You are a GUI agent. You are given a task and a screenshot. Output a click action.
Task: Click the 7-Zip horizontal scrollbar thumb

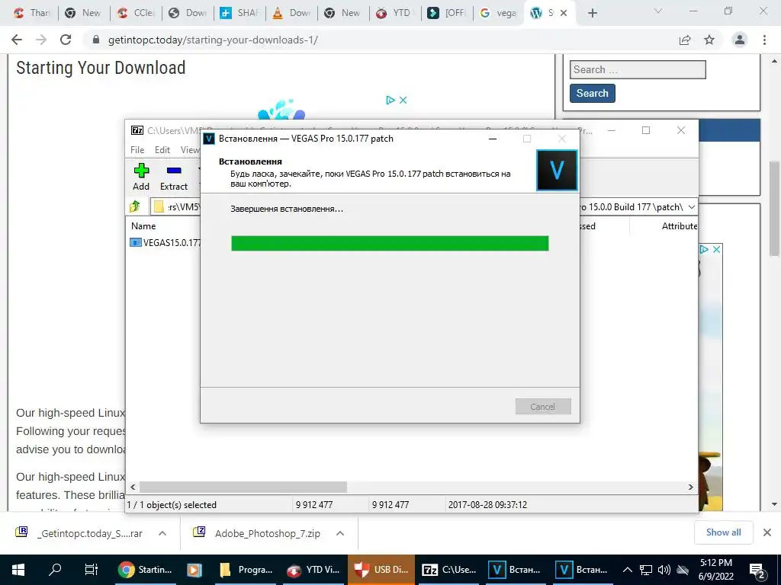243,487
